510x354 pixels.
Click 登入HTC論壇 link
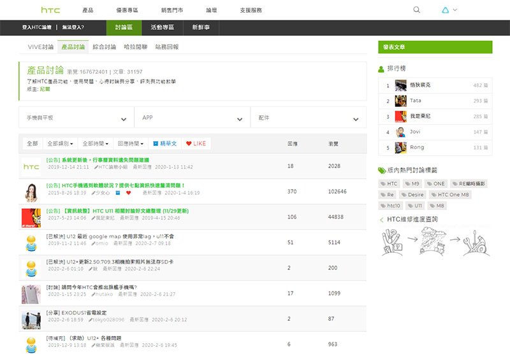point(37,27)
